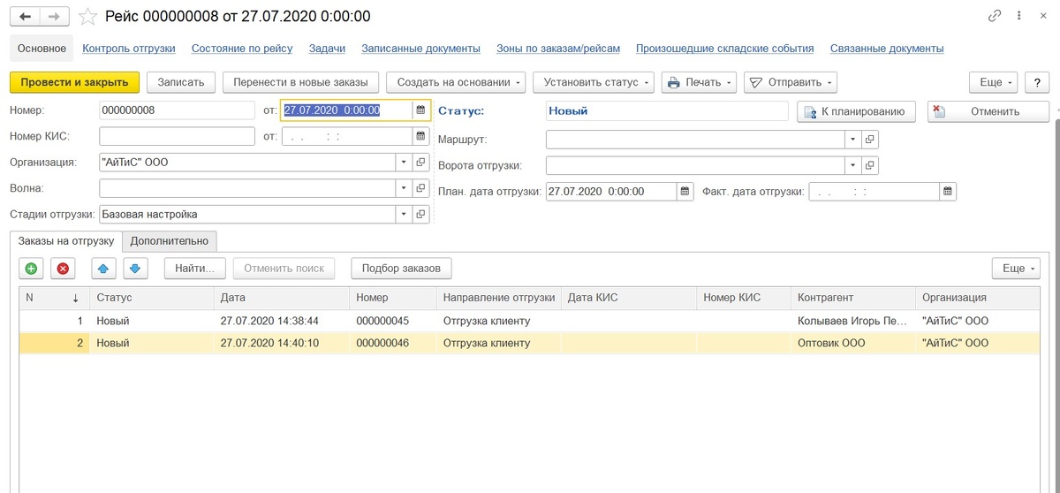Click the Записать button
The height and width of the screenshot is (493, 1060).
pyautogui.click(x=181, y=82)
